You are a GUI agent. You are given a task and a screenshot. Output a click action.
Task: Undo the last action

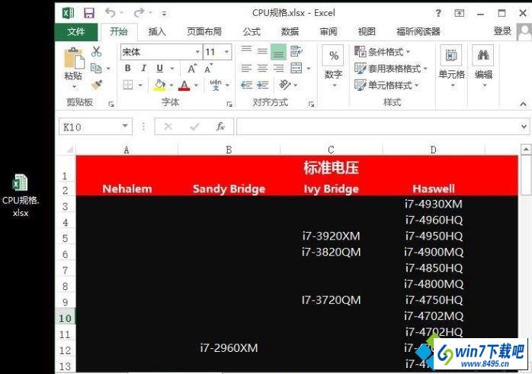(x=111, y=13)
